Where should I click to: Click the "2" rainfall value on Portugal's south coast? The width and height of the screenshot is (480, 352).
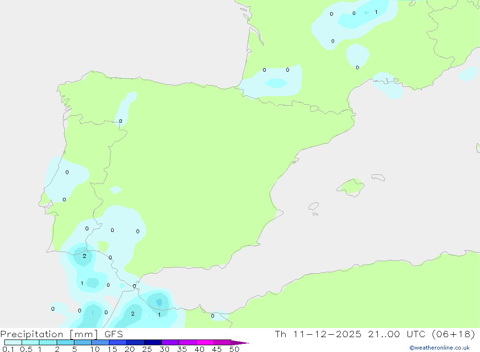(84, 256)
